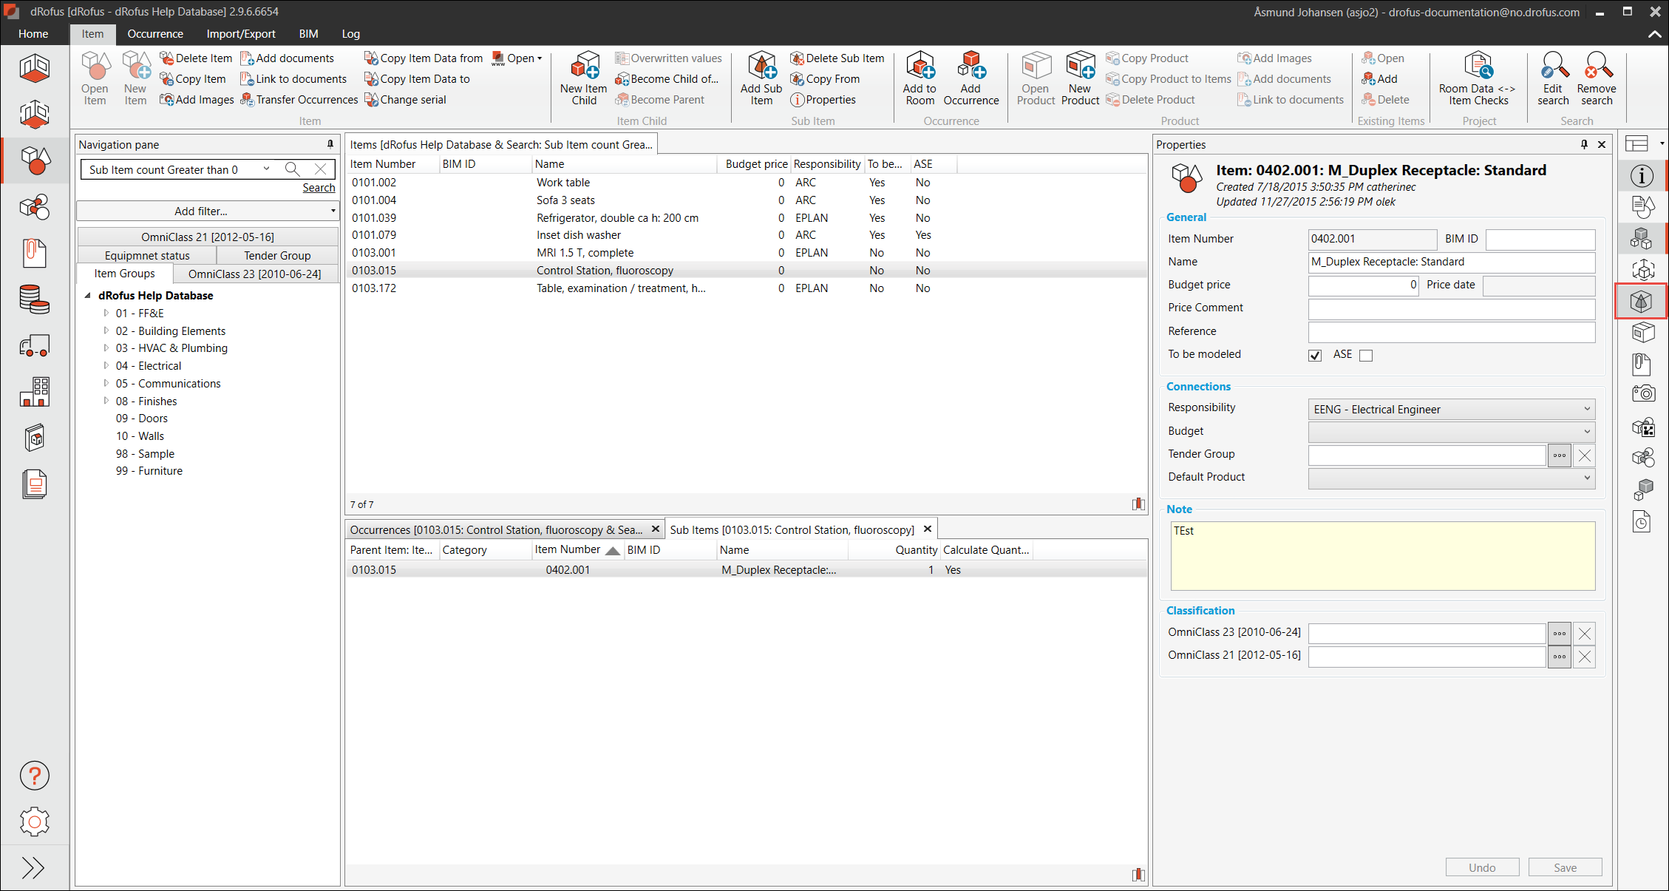This screenshot has height=891, width=1669.
Task: Uncheck the To be modeled checkbox
Action: click(x=1315, y=356)
